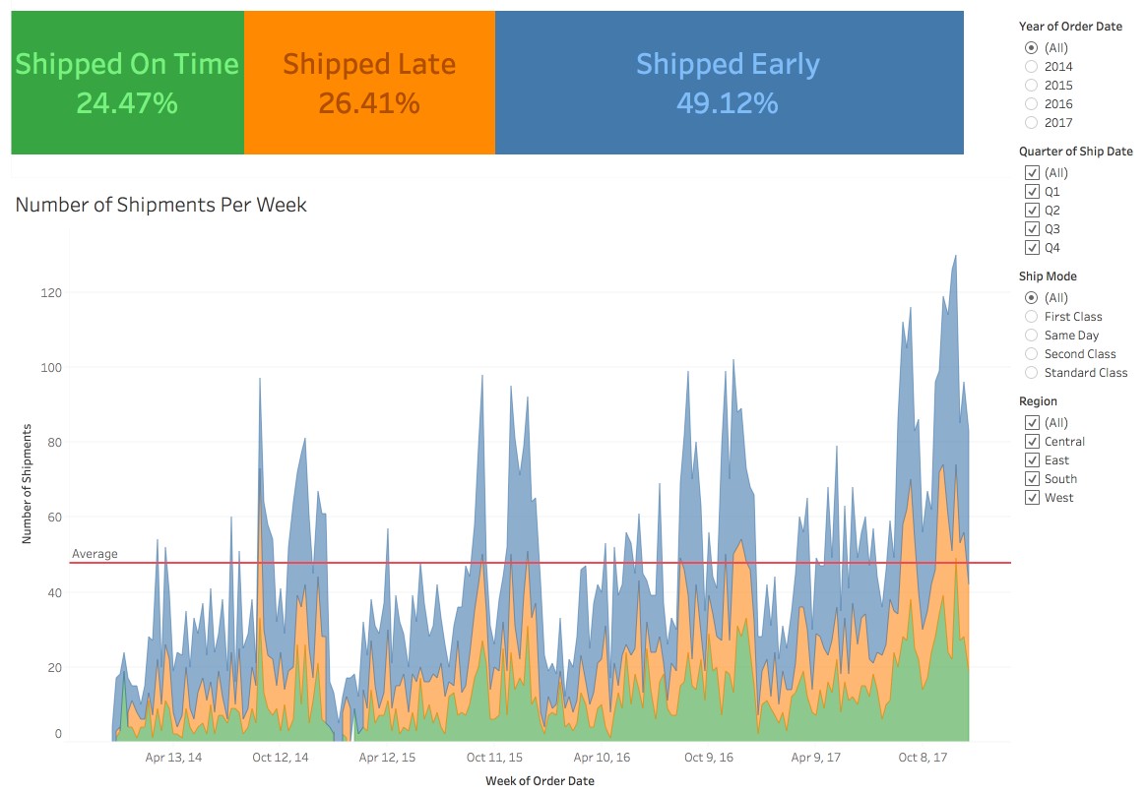The width and height of the screenshot is (1147, 794).
Task: Click the blue Shipped Early banner
Action: click(x=729, y=82)
